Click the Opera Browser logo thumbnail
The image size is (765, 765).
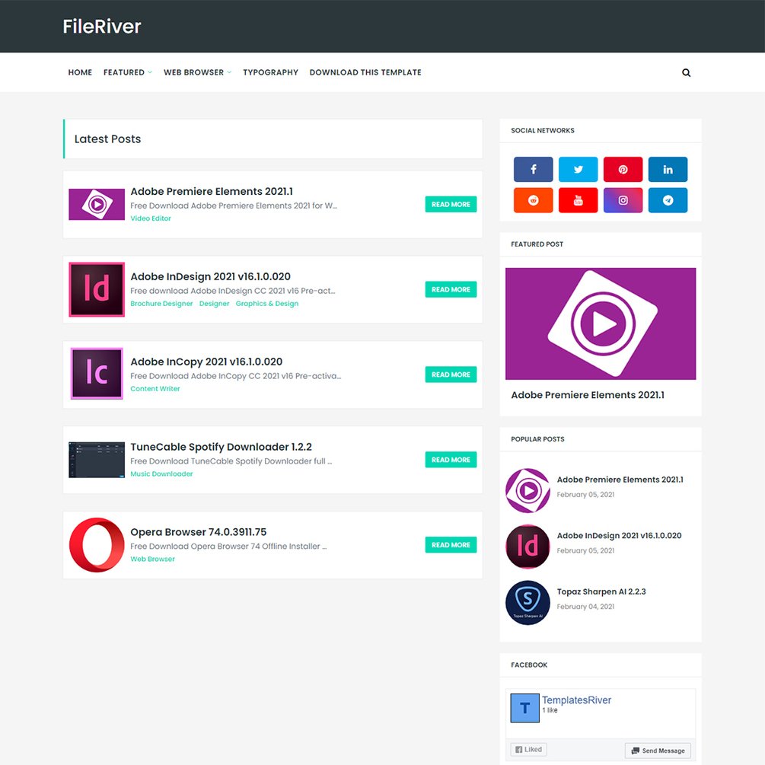click(97, 545)
